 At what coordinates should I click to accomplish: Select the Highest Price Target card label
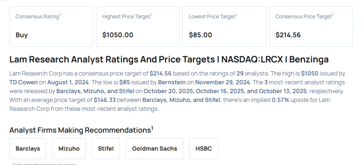coord(127,17)
